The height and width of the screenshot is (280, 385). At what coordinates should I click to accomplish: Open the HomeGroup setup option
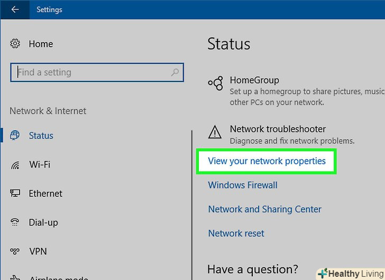254,80
